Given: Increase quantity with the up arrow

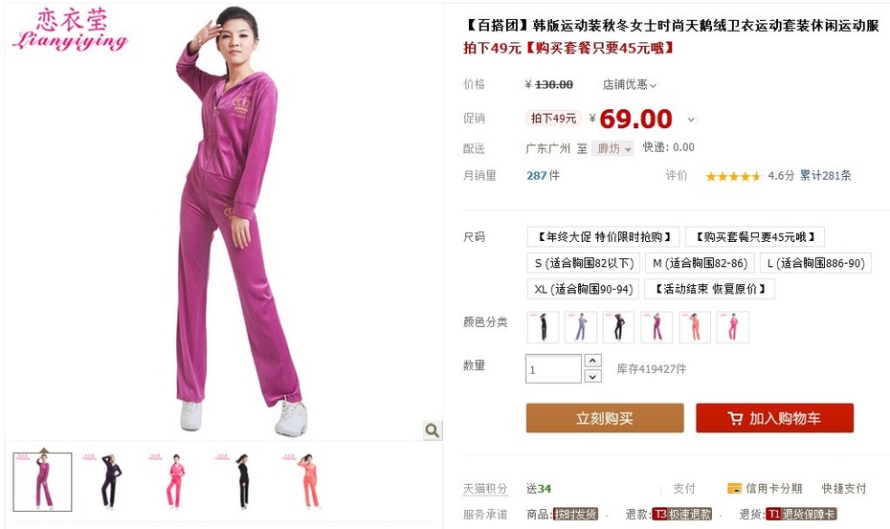Looking at the screenshot, I should [x=592, y=361].
